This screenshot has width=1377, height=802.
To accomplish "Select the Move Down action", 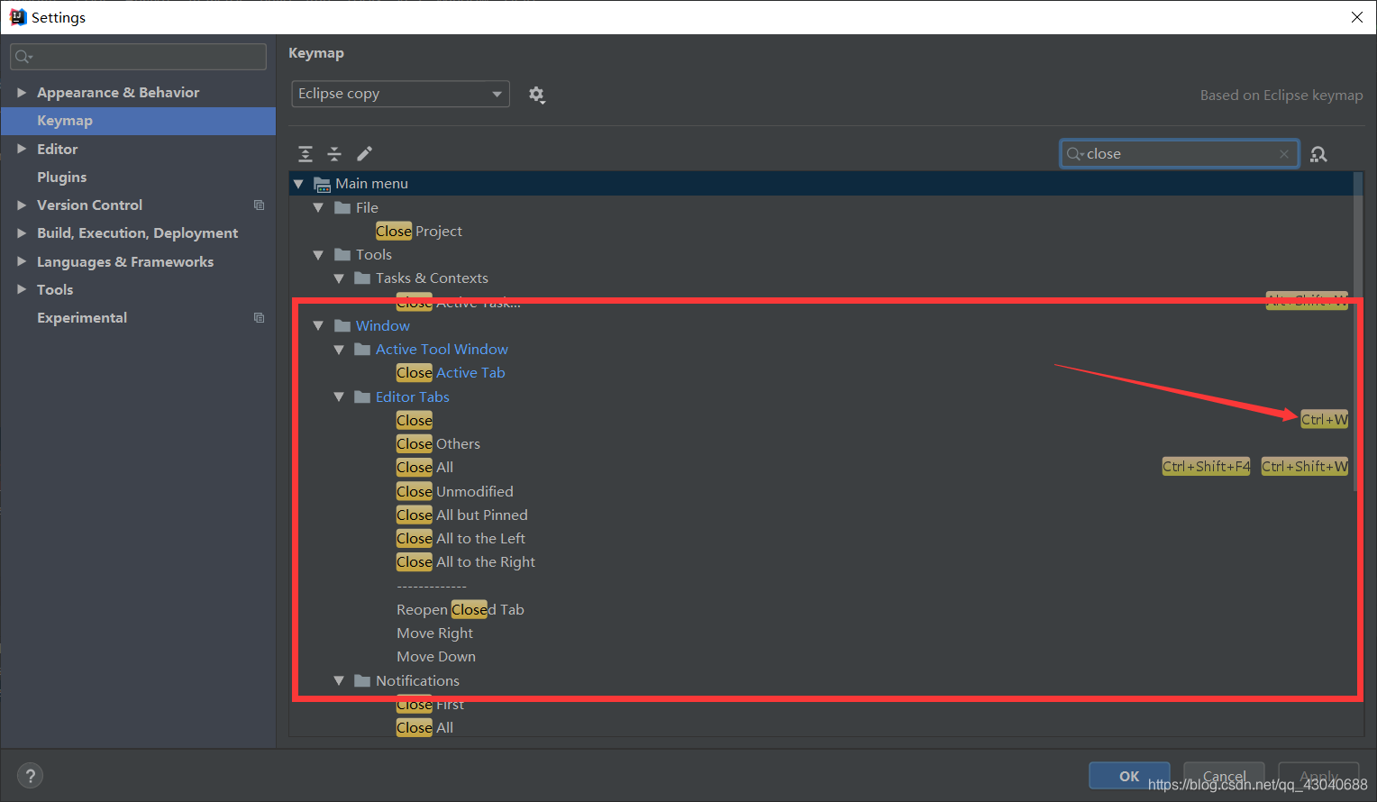I will 436,657.
